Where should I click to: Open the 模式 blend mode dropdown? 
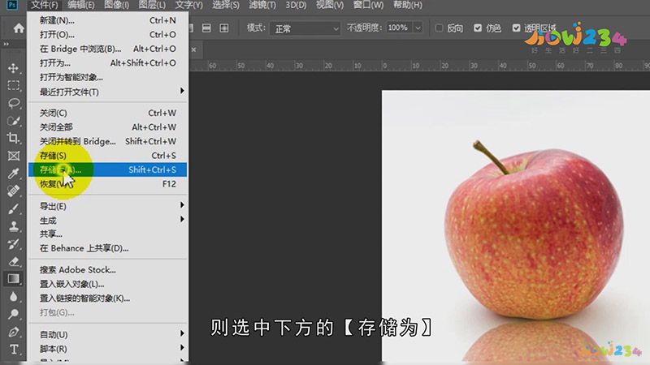pyautogui.click(x=305, y=28)
